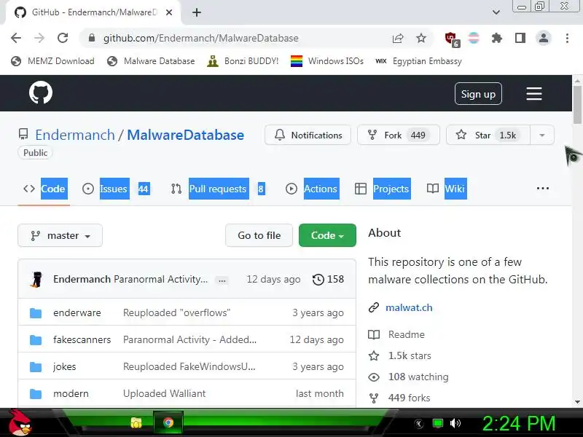Viewport: 583px width, 437px height.
Task: Open the Pull requests tab
Action: coord(218,189)
